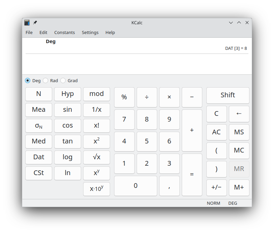Open the Settings menu
The height and width of the screenshot is (233, 274).
click(x=90, y=33)
